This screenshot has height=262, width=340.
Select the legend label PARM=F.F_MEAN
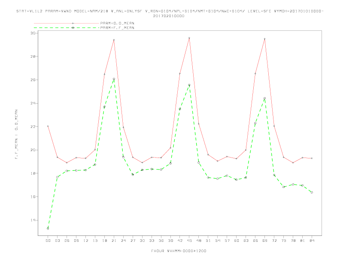pos(117,28)
